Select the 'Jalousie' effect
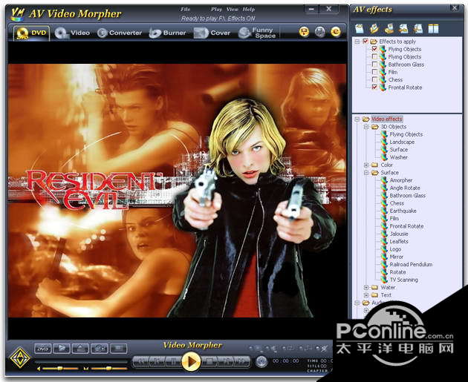Image resolution: width=468 pixels, height=382 pixels. [x=399, y=234]
